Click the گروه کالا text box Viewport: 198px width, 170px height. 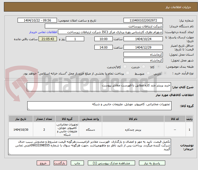coord(99,106)
